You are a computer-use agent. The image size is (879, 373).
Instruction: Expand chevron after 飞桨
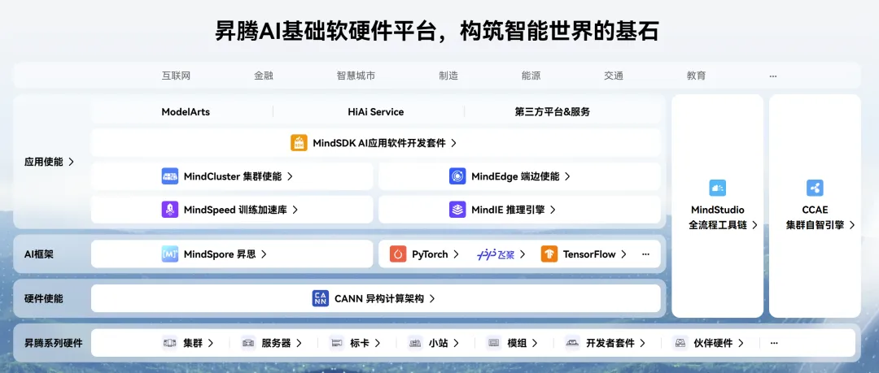pyautogui.click(x=523, y=254)
